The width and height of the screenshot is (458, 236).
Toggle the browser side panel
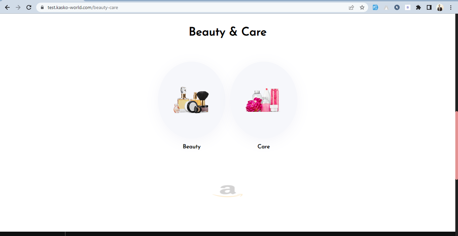pos(429,7)
